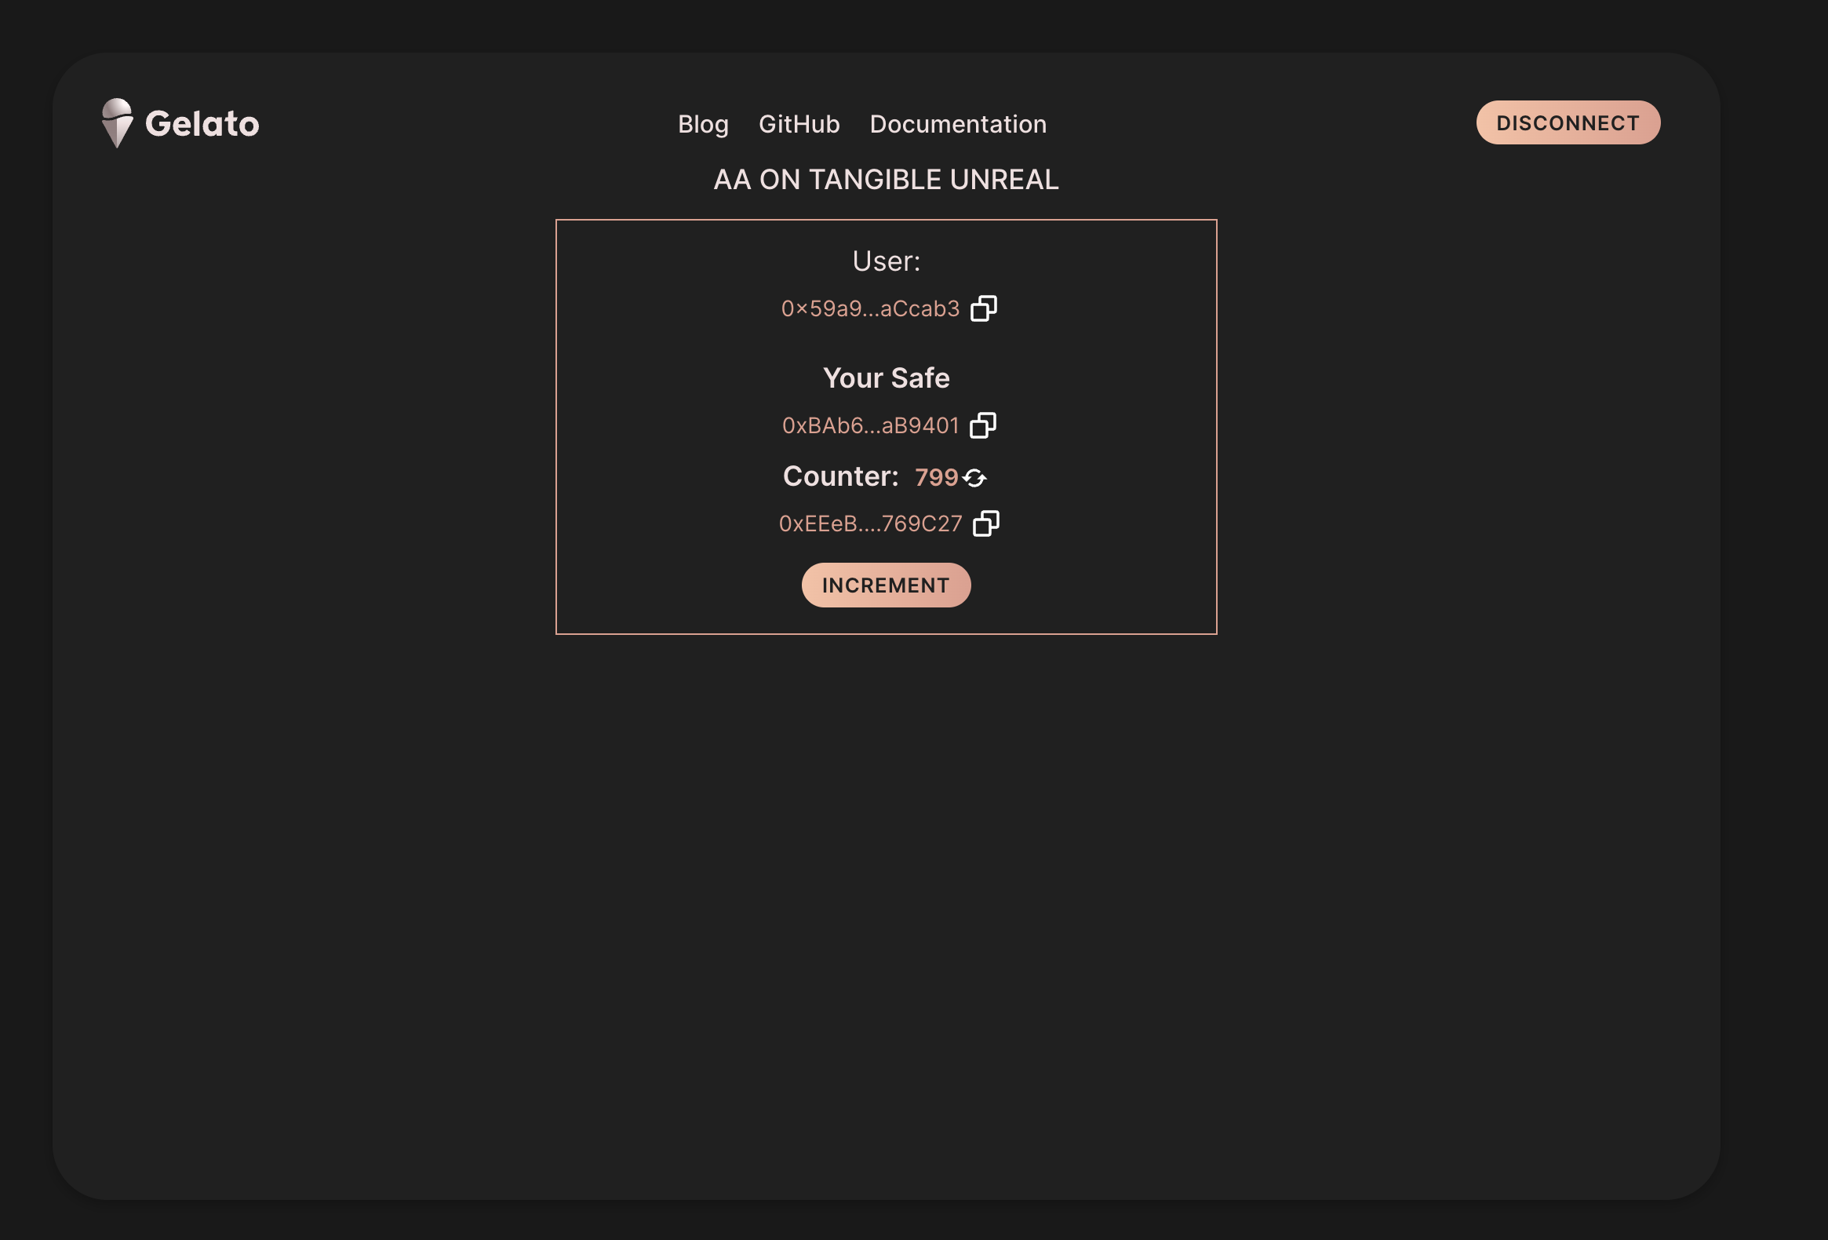Click the Gelato wordmark text
The height and width of the screenshot is (1240, 1828).
[202, 124]
